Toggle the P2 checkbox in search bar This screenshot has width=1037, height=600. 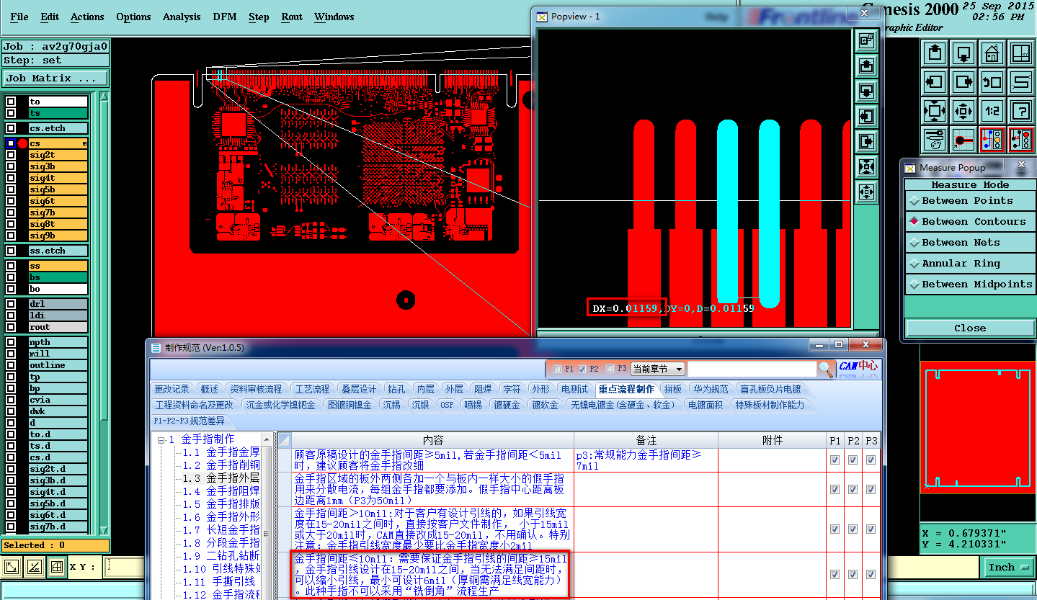tap(582, 369)
